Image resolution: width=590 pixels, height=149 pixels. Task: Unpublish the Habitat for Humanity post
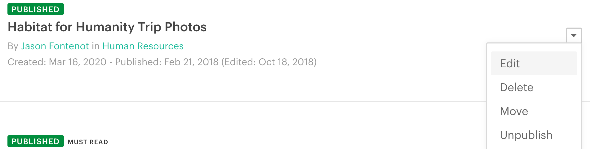point(526,135)
